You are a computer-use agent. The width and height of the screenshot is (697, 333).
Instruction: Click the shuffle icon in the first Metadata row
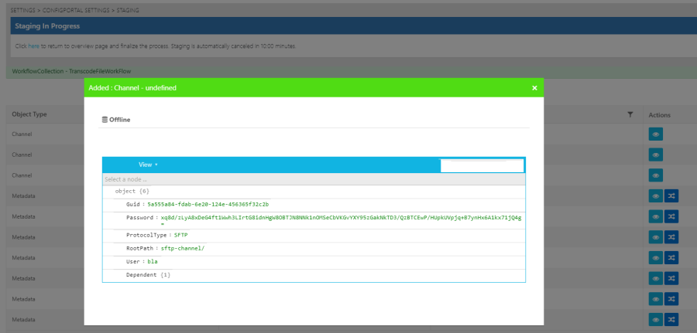672,196
